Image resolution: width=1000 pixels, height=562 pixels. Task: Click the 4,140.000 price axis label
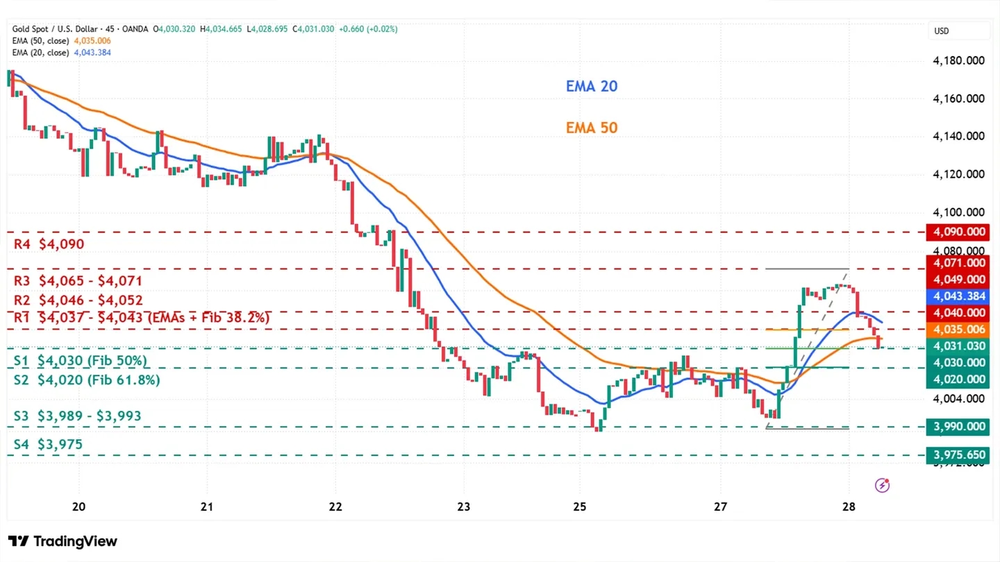[958, 137]
